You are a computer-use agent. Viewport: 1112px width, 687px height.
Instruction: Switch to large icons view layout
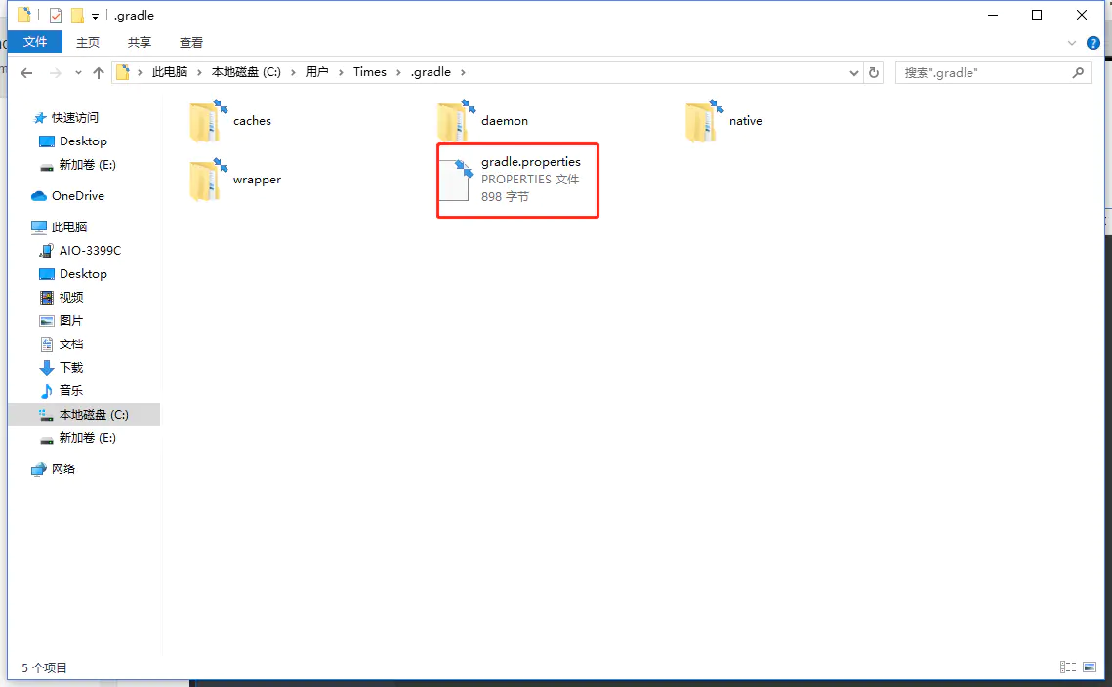[1090, 667]
